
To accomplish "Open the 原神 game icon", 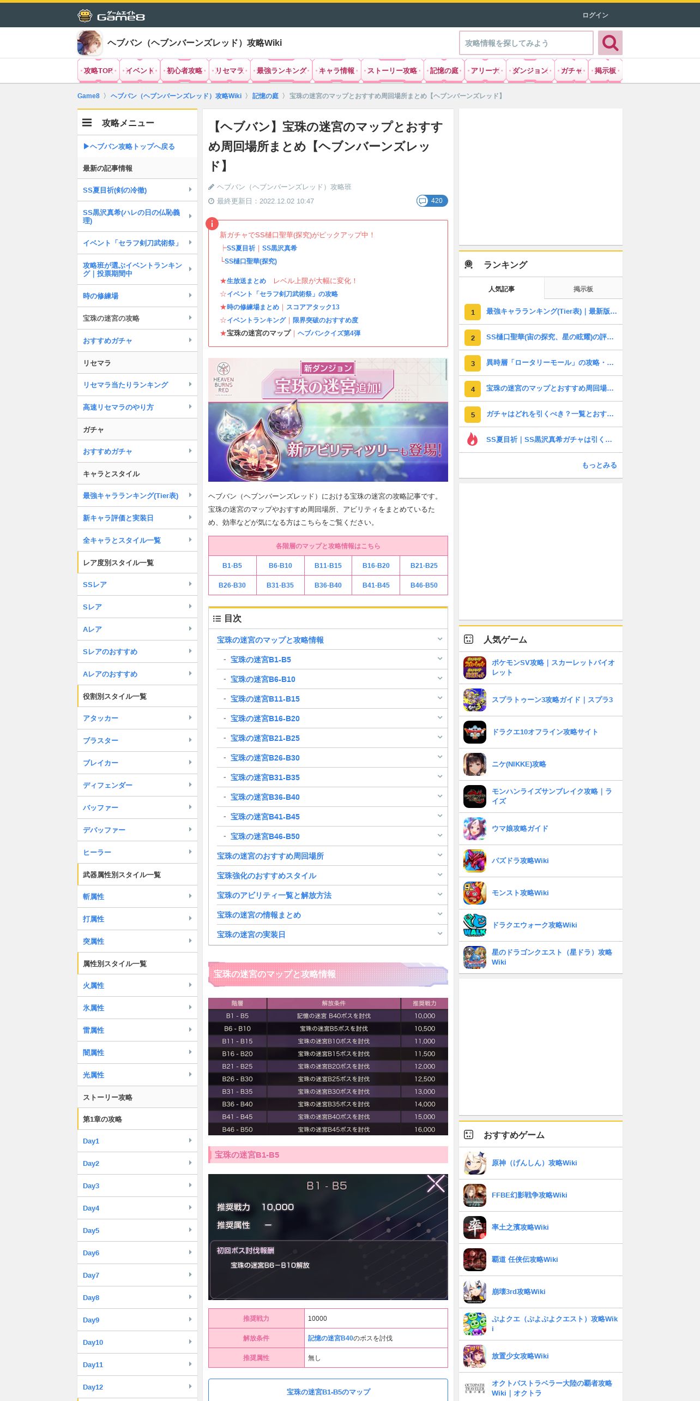I will [x=475, y=1163].
